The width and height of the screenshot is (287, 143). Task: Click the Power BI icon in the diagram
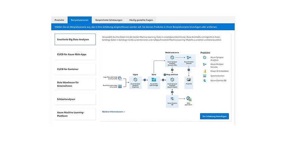(189, 80)
